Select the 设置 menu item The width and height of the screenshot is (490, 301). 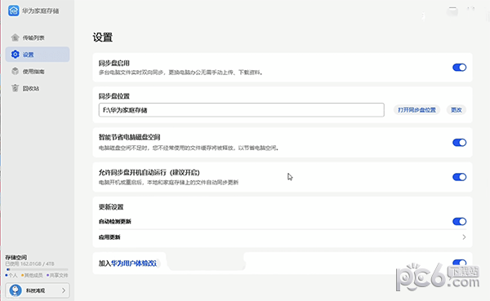click(x=38, y=55)
